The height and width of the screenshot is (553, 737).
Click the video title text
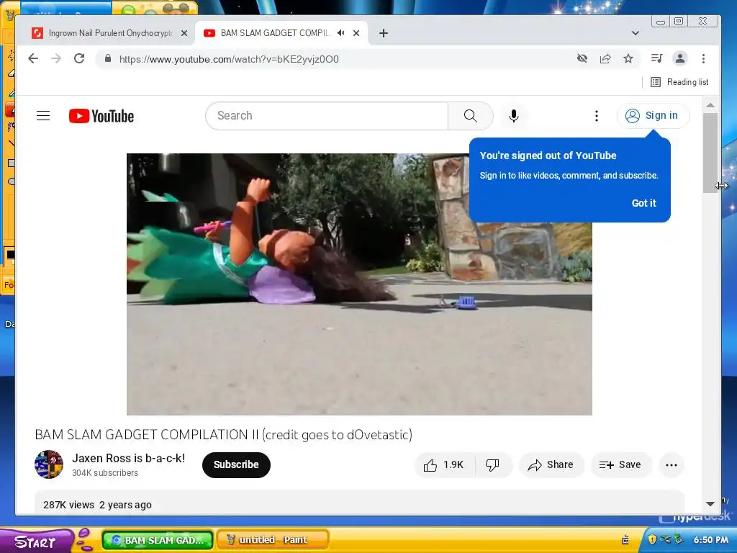point(224,434)
